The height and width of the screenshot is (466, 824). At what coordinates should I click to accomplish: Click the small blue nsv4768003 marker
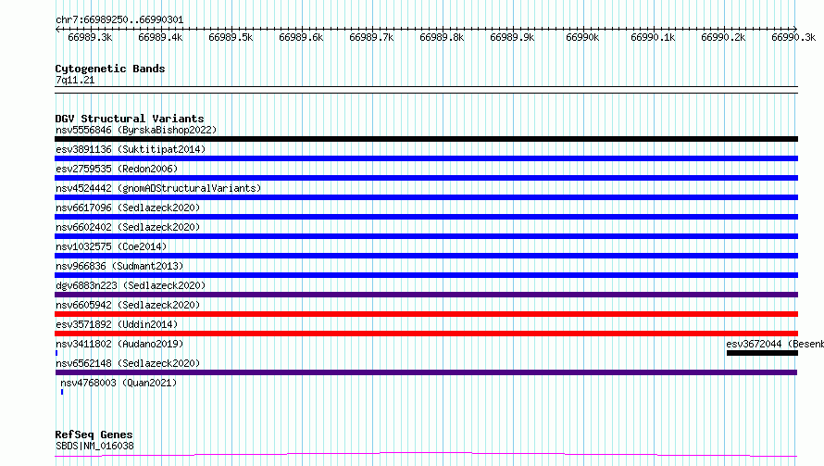click(62, 392)
